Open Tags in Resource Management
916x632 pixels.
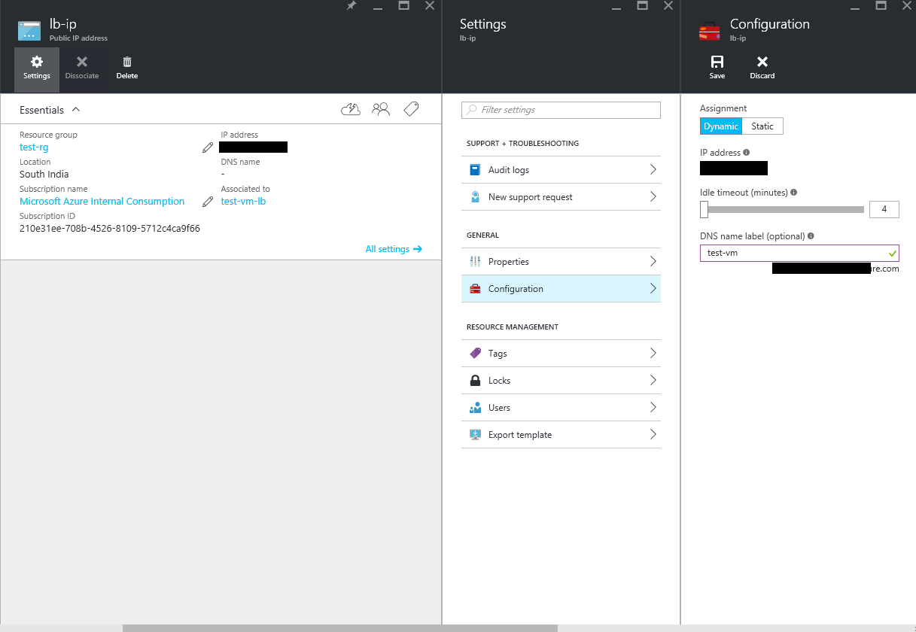(561, 354)
